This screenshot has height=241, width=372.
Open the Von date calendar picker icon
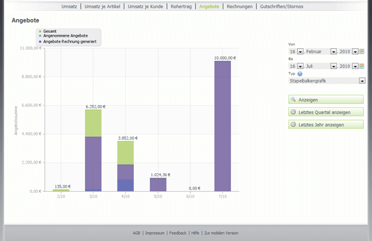[362, 51]
